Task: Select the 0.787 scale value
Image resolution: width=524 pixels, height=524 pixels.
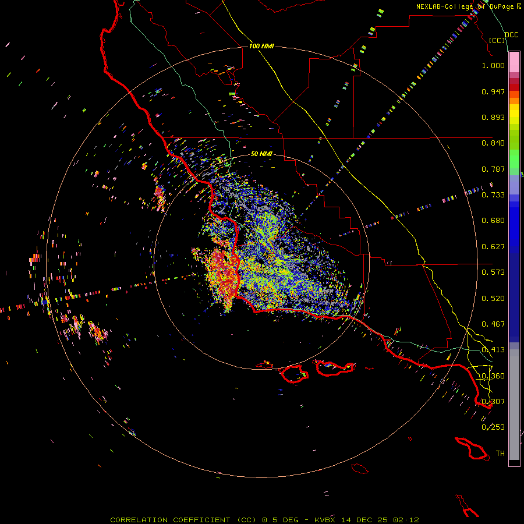Action: pos(493,169)
